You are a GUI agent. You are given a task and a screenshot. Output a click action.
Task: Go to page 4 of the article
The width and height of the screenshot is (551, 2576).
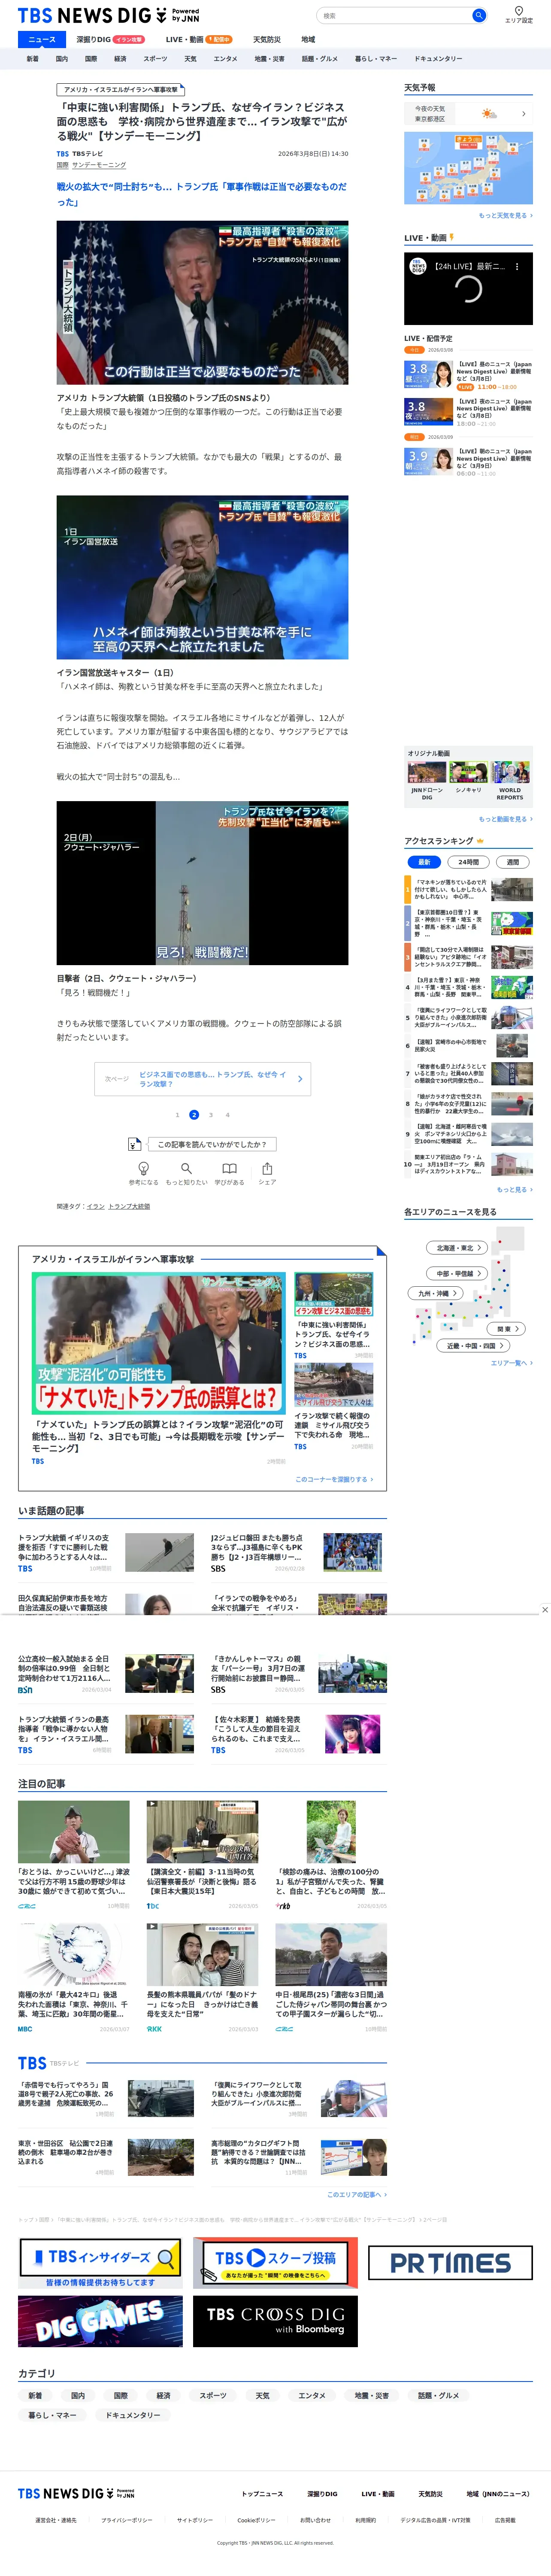pos(227,1114)
